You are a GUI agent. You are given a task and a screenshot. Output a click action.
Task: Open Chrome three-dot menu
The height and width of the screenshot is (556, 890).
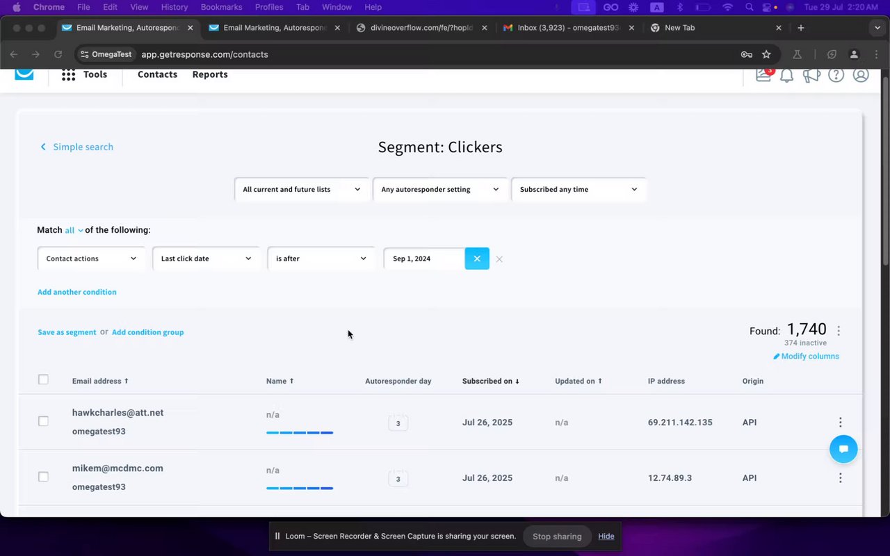click(875, 54)
